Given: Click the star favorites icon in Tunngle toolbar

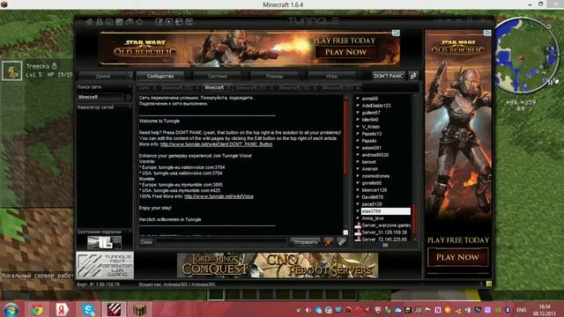Looking at the screenshot, I should click(x=139, y=22).
